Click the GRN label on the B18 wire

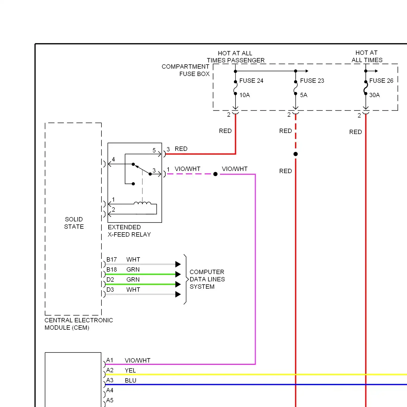133,269
